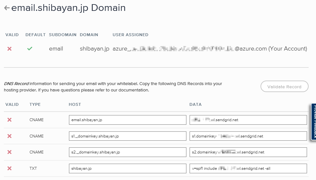Image resolution: width=316 pixels, height=180 pixels.
Task: Click the HOST column header
Action: pyautogui.click(x=75, y=105)
